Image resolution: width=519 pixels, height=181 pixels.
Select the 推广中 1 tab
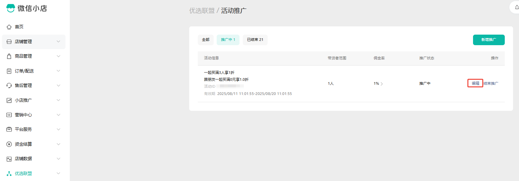pos(228,40)
